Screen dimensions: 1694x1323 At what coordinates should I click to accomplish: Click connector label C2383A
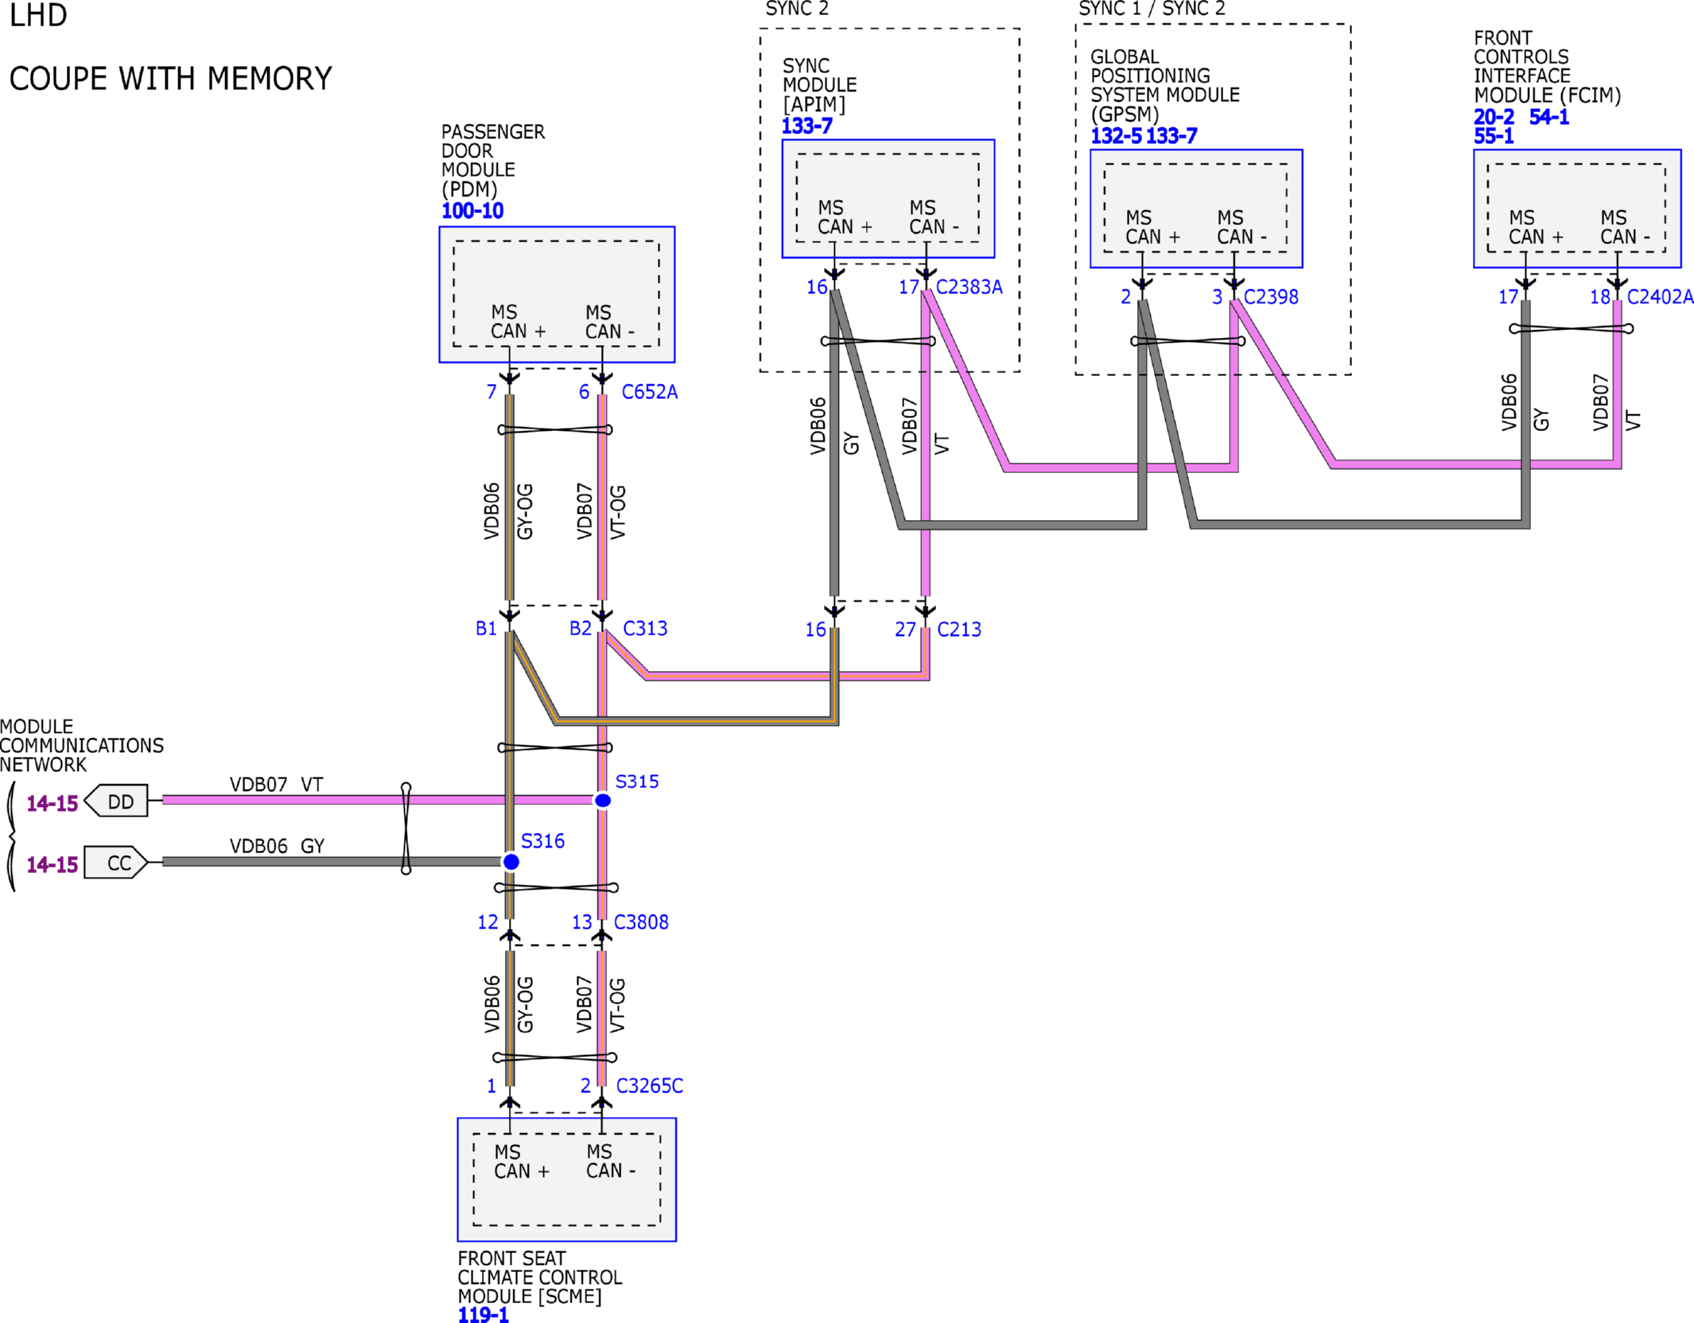968,287
